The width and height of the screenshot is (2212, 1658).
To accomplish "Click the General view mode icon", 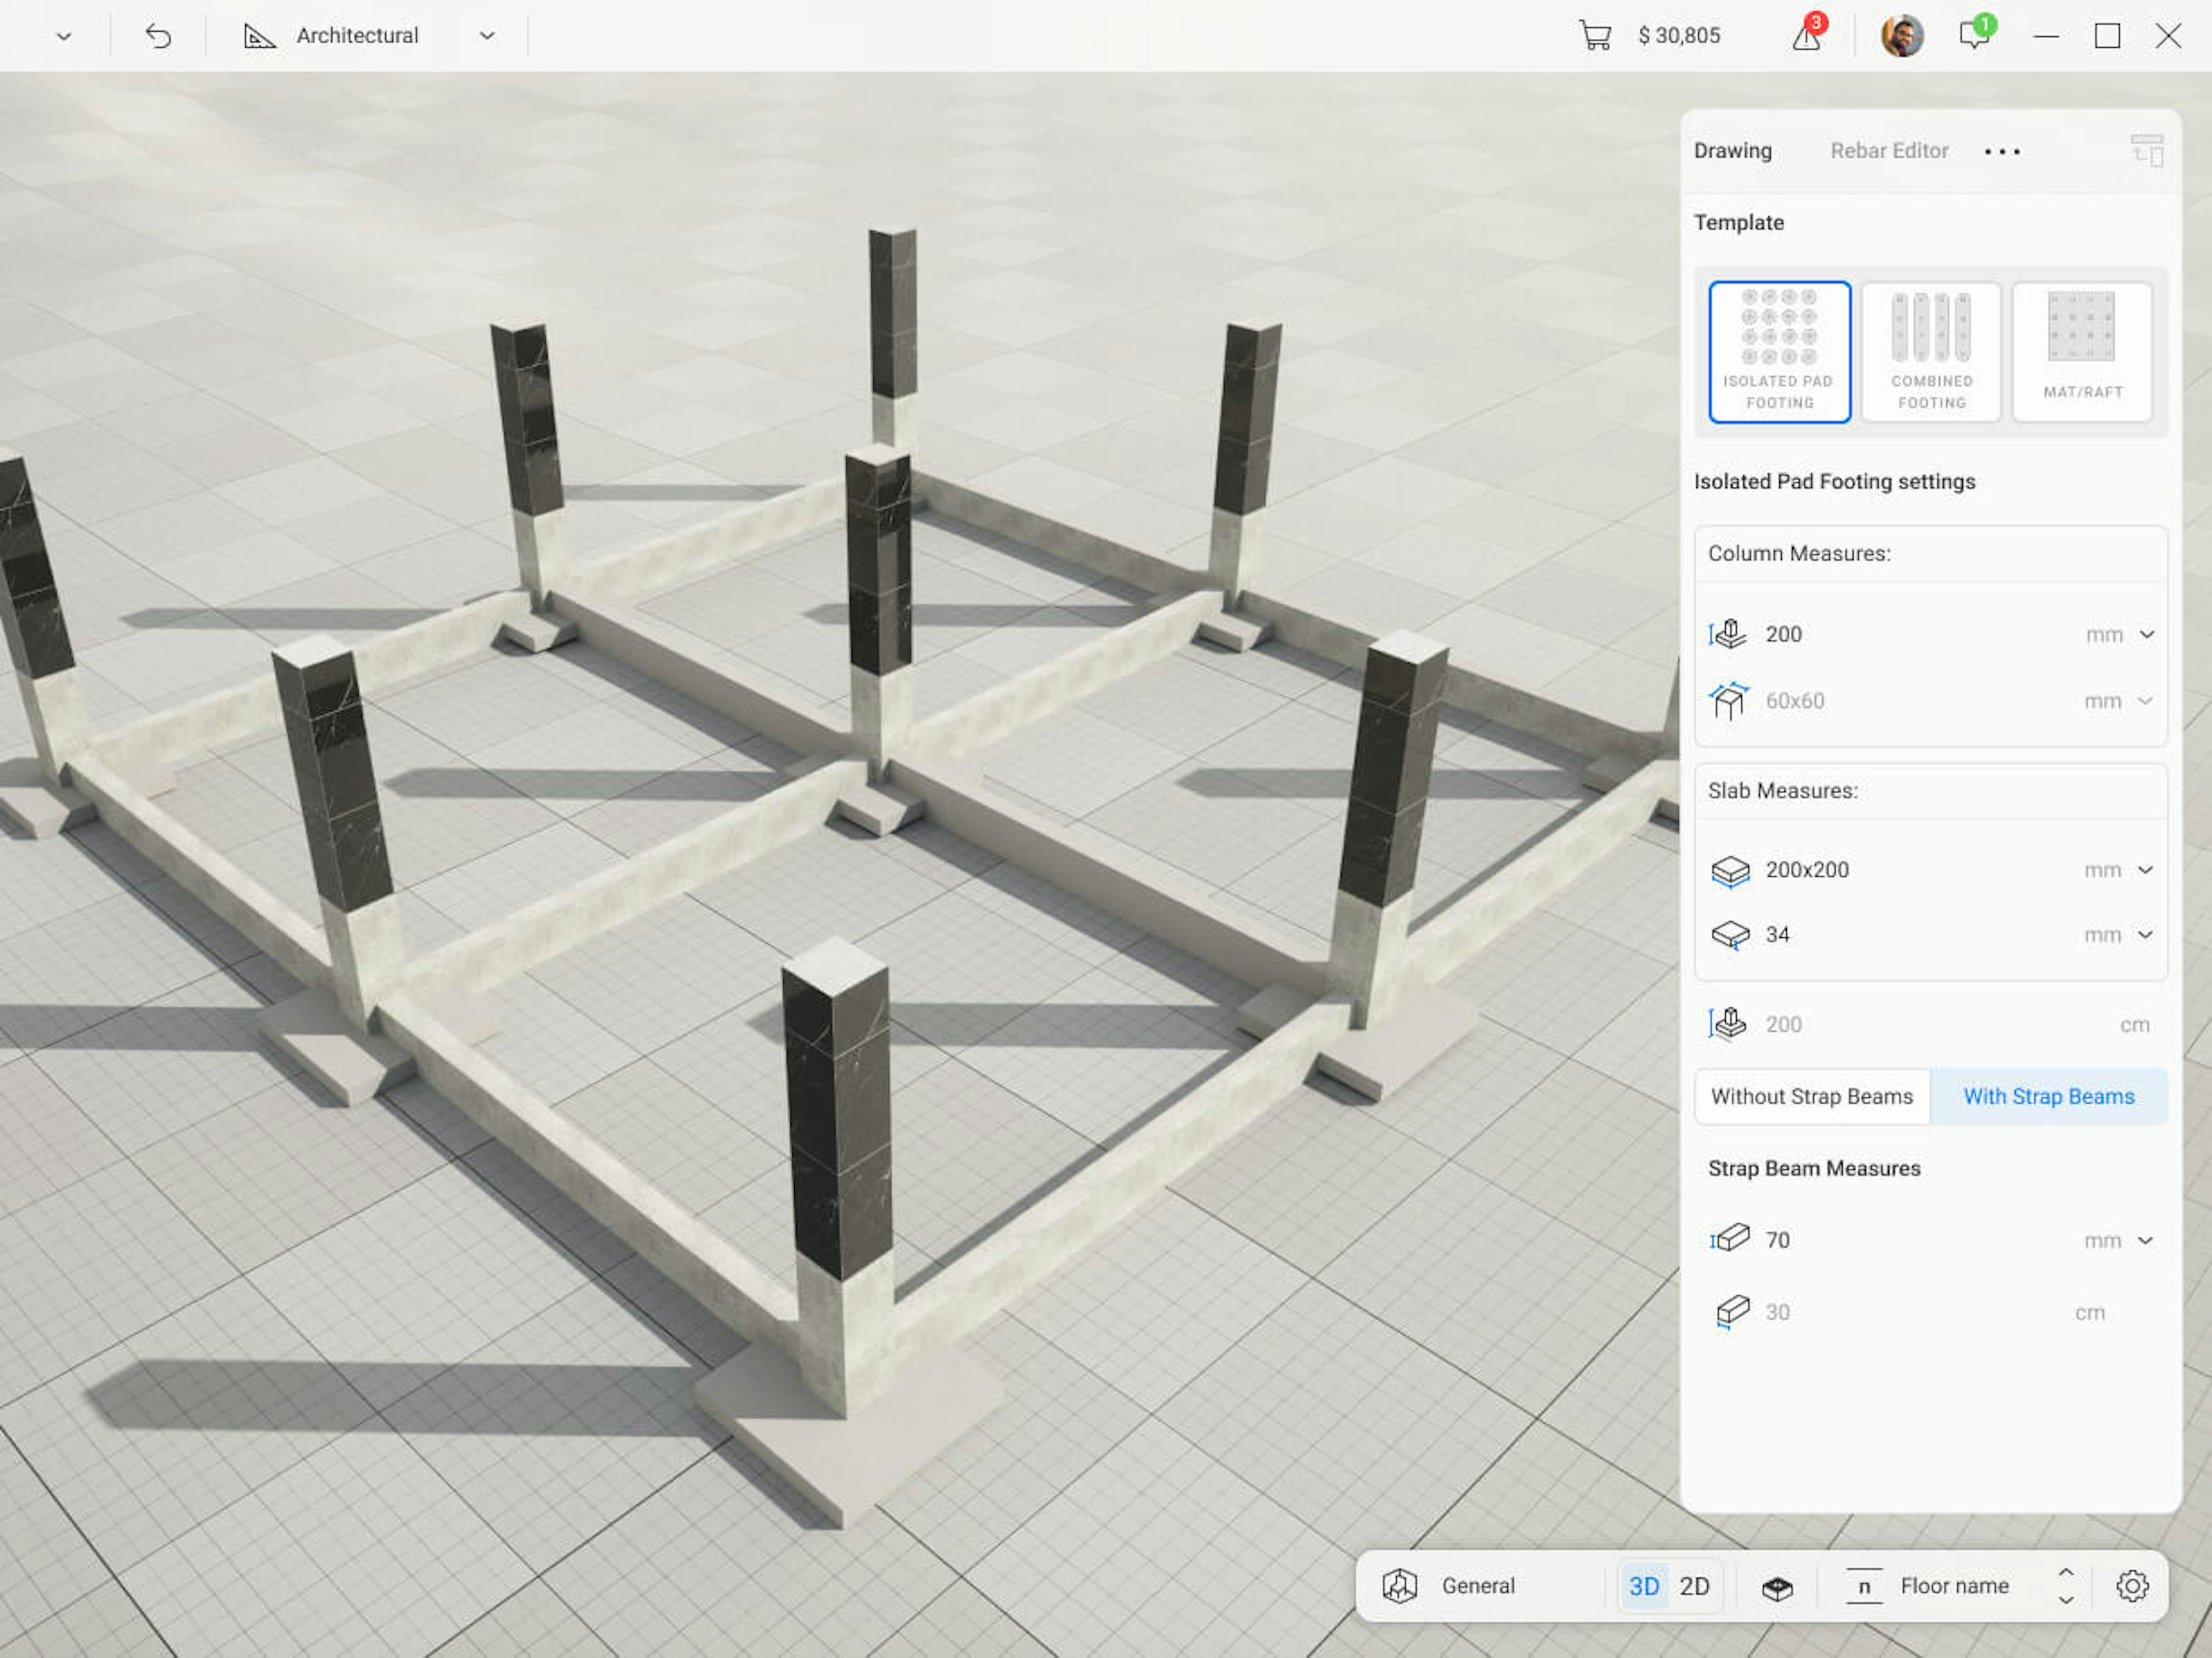I will pos(1399,1586).
